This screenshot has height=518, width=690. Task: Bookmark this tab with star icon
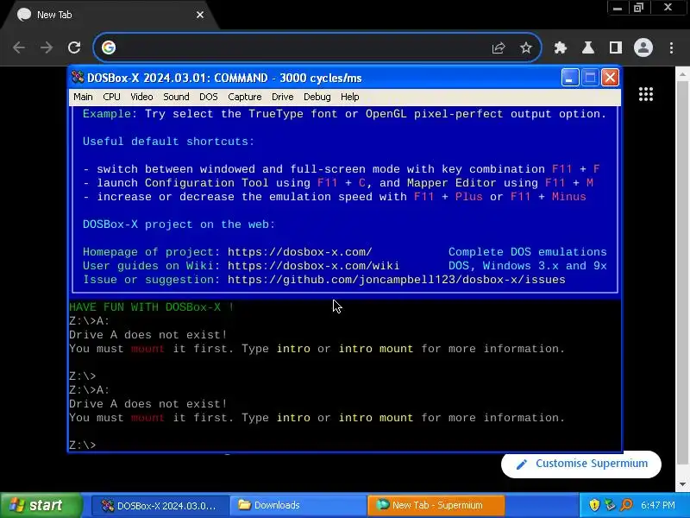[x=526, y=47]
